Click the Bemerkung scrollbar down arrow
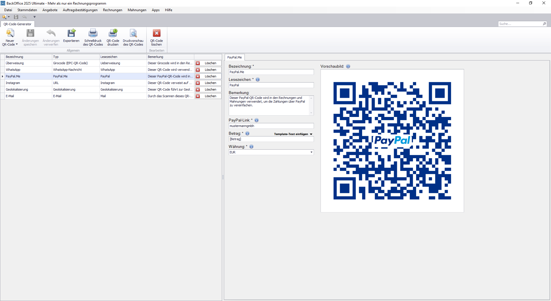This screenshot has width=551, height=301. coord(311,113)
